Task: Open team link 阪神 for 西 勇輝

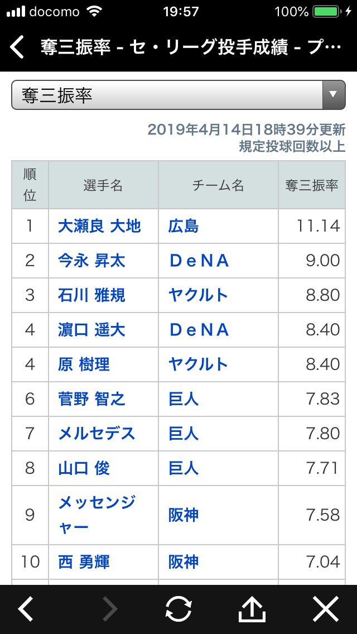Action: pyautogui.click(x=184, y=562)
